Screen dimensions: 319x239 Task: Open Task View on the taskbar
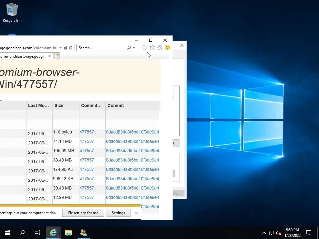pos(37,233)
